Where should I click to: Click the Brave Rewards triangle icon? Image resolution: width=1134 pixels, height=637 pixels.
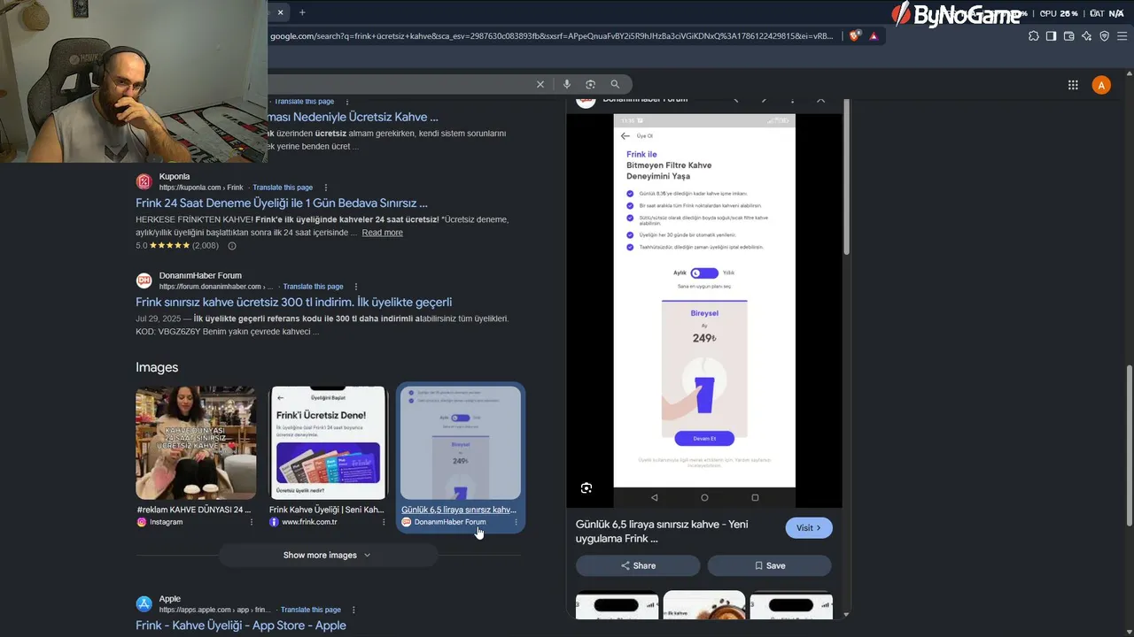coord(874,36)
